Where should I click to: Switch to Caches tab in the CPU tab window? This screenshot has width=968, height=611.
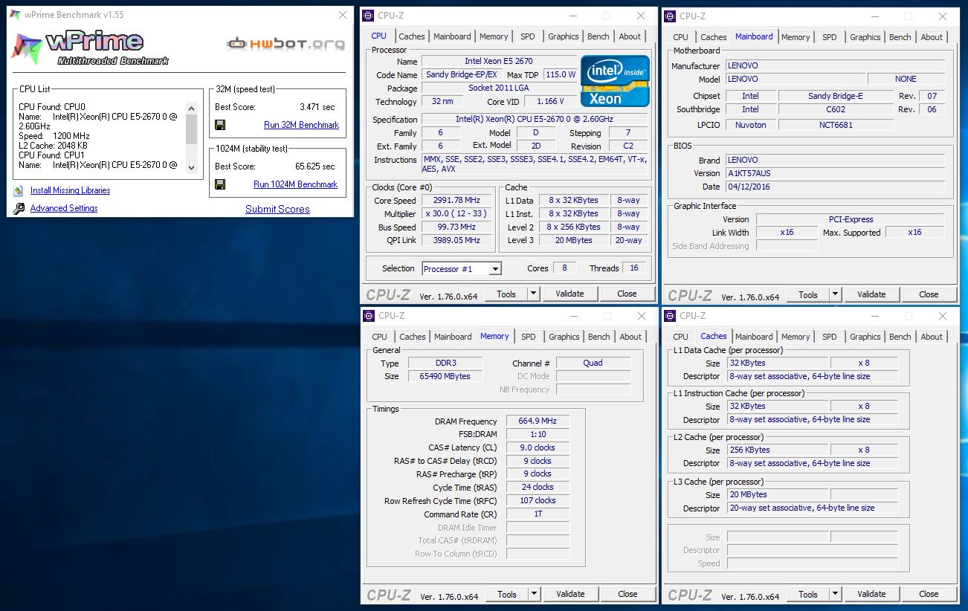click(411, 36)
